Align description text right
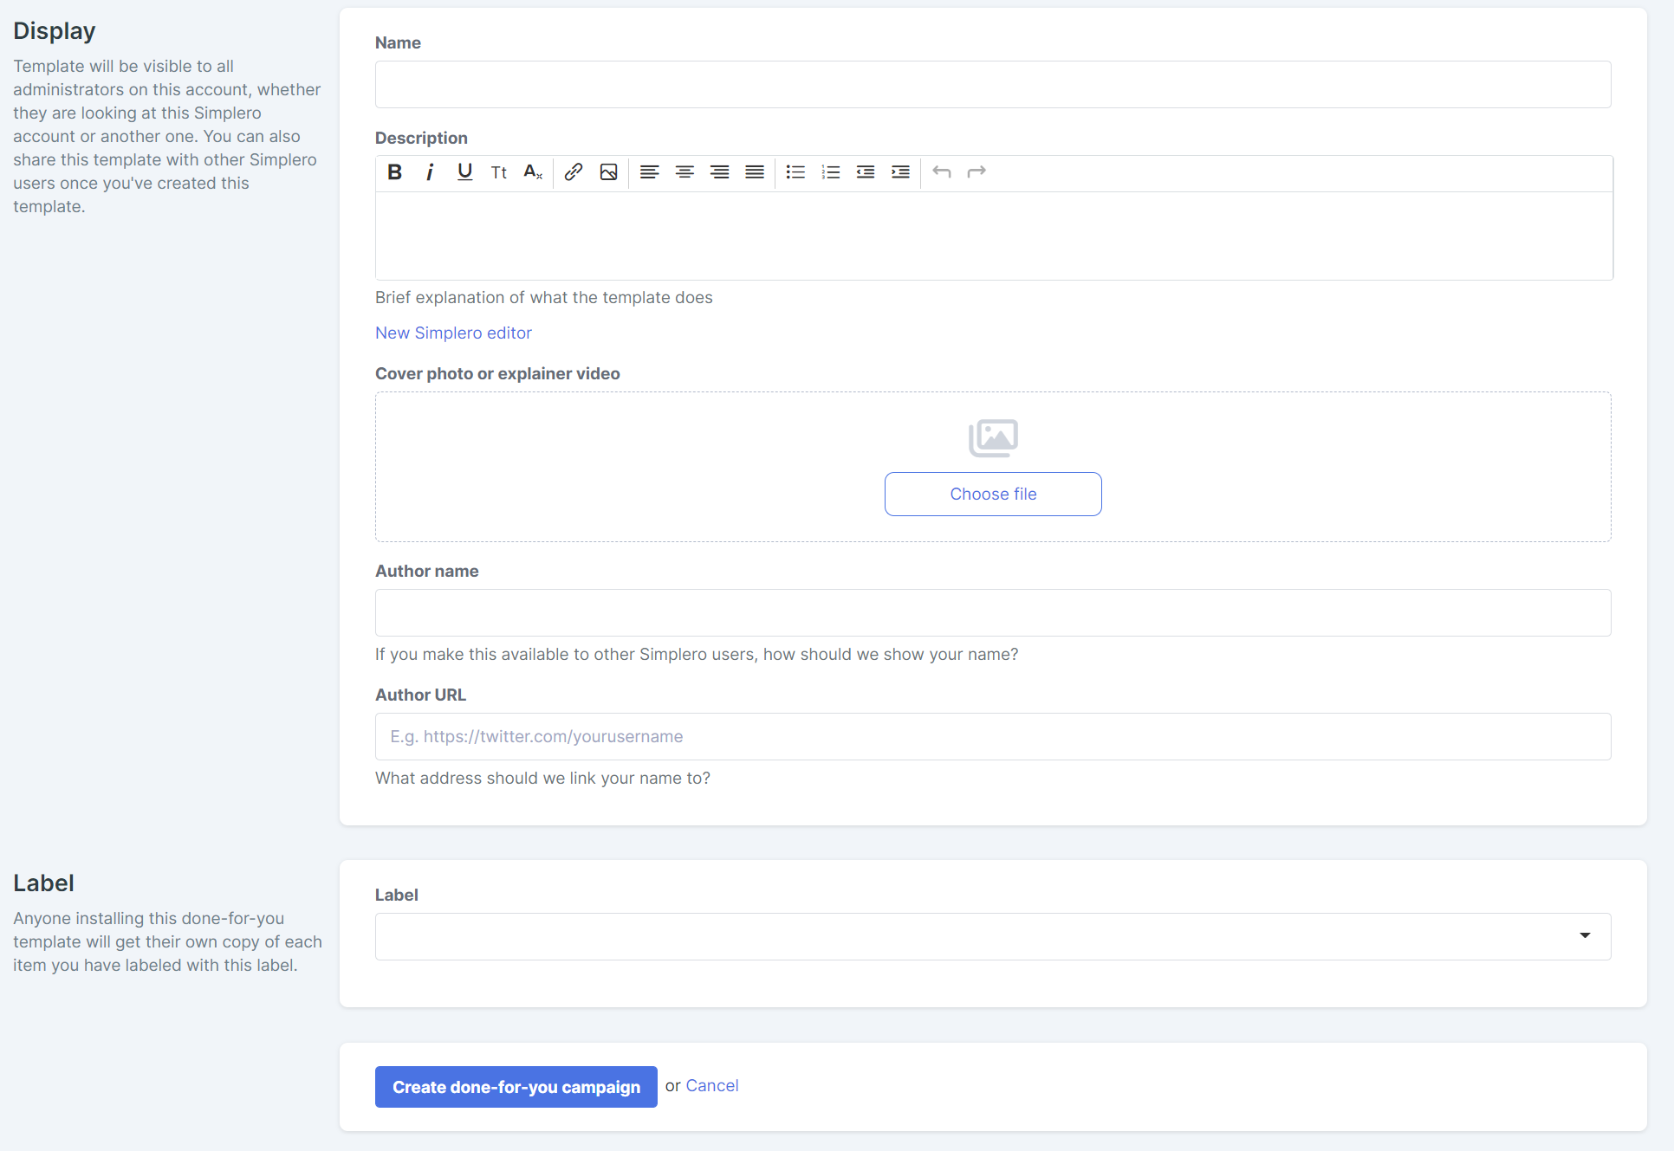Image resolution: width=1674 pixels, height=1151 pixels. tap(719, 172)
